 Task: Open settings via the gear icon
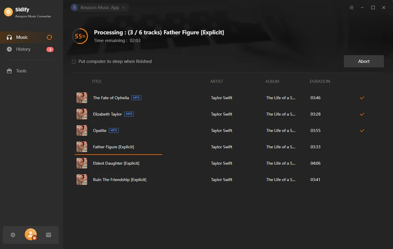coord(13,235)
